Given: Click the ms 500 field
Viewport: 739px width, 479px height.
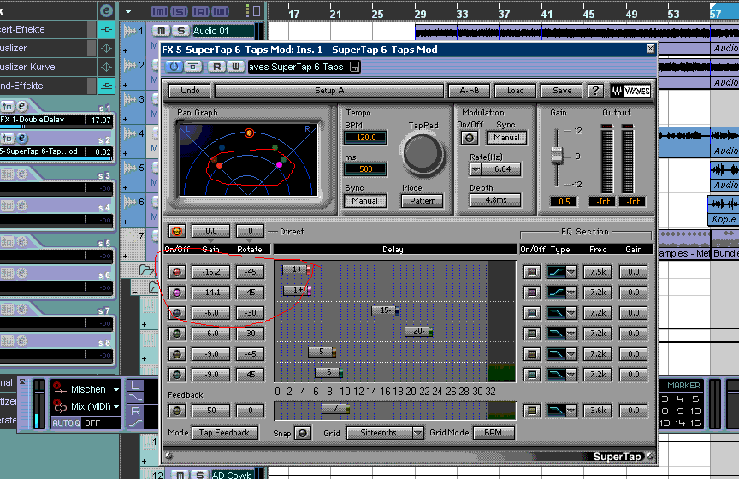Looking at the screenshot, I should 366,169.
